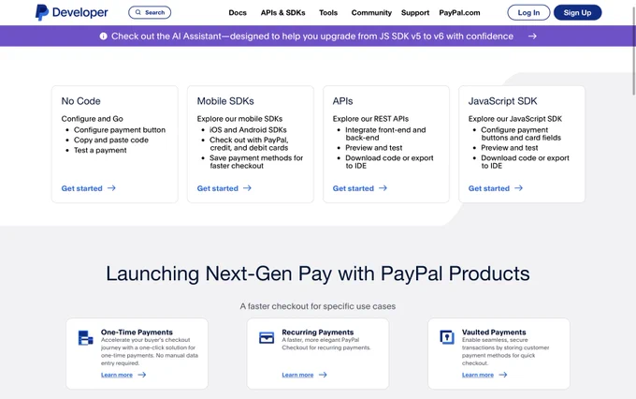Click 'Configure payment button' bullet

(120, 130)
